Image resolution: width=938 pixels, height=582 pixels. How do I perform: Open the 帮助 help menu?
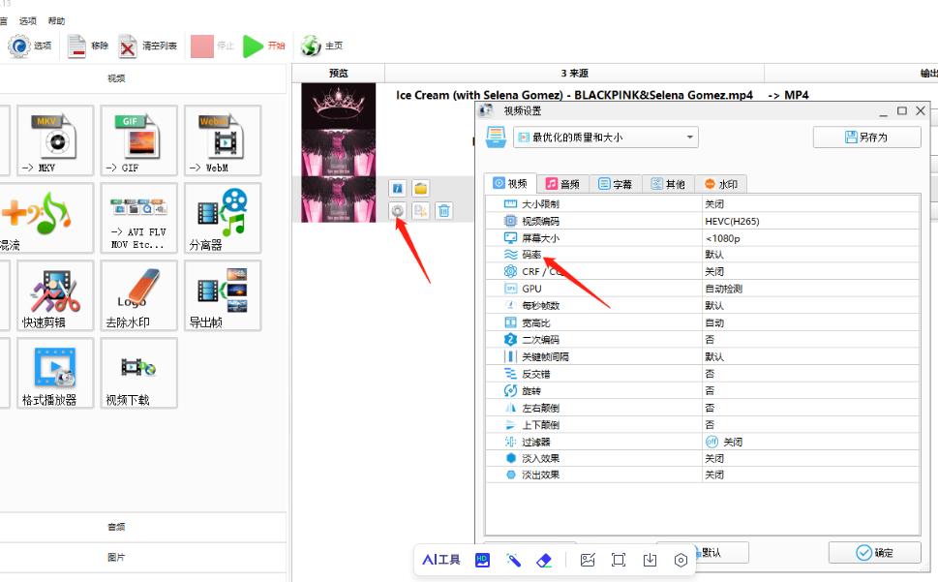(x=56, y=21)
